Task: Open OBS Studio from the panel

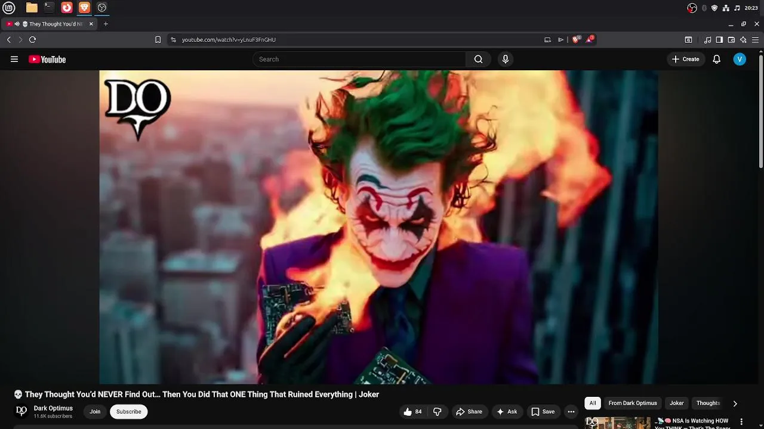Action: pyautogui.click(x=102, y=8)
